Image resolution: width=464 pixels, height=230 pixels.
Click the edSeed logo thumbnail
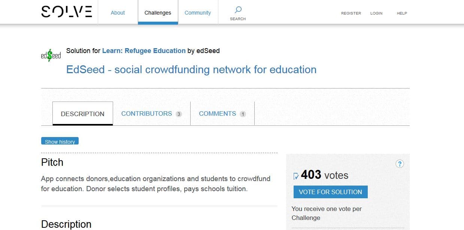(51, 55)
